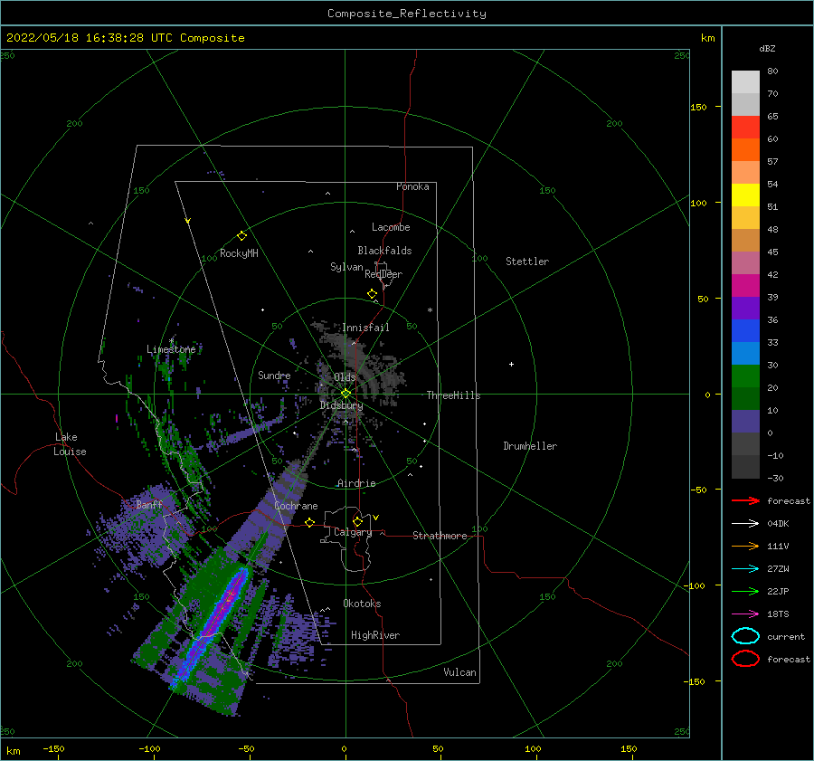
Task: Click the RockyMH label
Action: point(239,253)
